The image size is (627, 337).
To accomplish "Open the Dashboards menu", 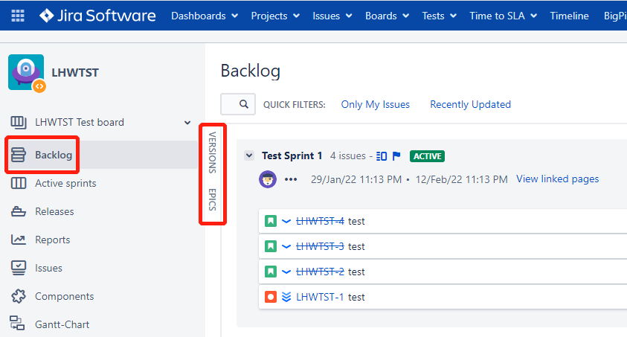I will 205,16.
